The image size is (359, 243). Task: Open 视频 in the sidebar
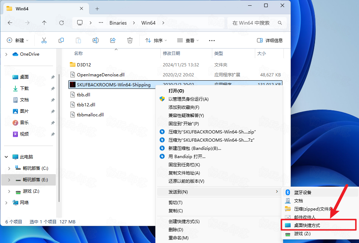[x=24, y=134]
